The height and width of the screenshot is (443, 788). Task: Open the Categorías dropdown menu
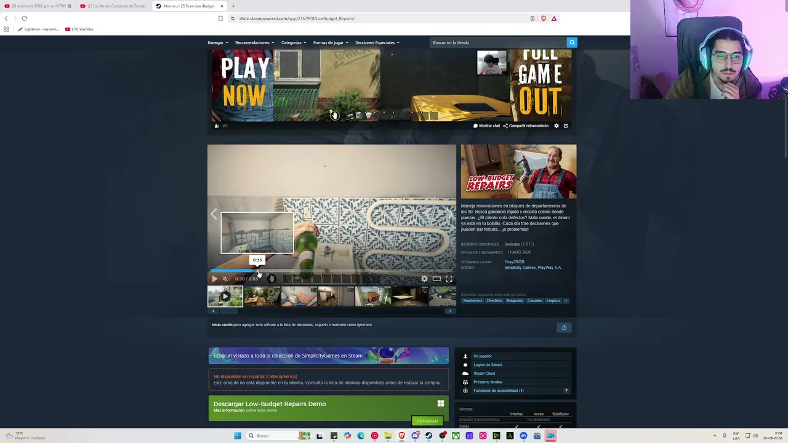pos(294,42)
